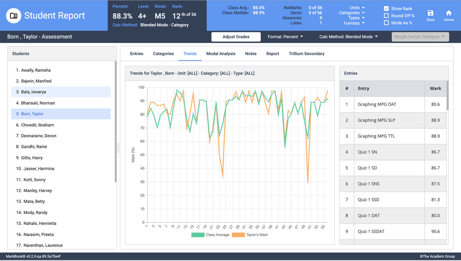Screen dimensions: 461x261
Task: Click the MarkBook version text in footer
Action: pyautogui.click(x=33, y=256)
